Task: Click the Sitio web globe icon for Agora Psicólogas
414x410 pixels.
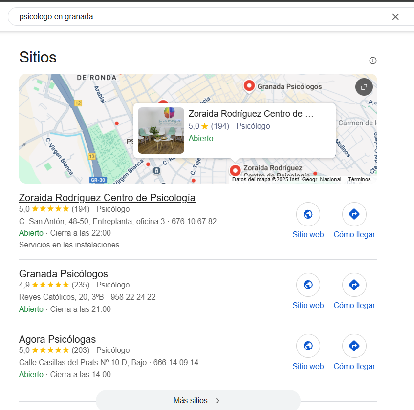Action: (308, 346)
